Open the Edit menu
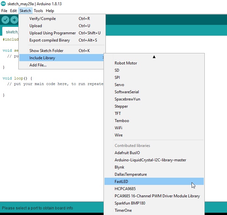 (x=13, y=11)
